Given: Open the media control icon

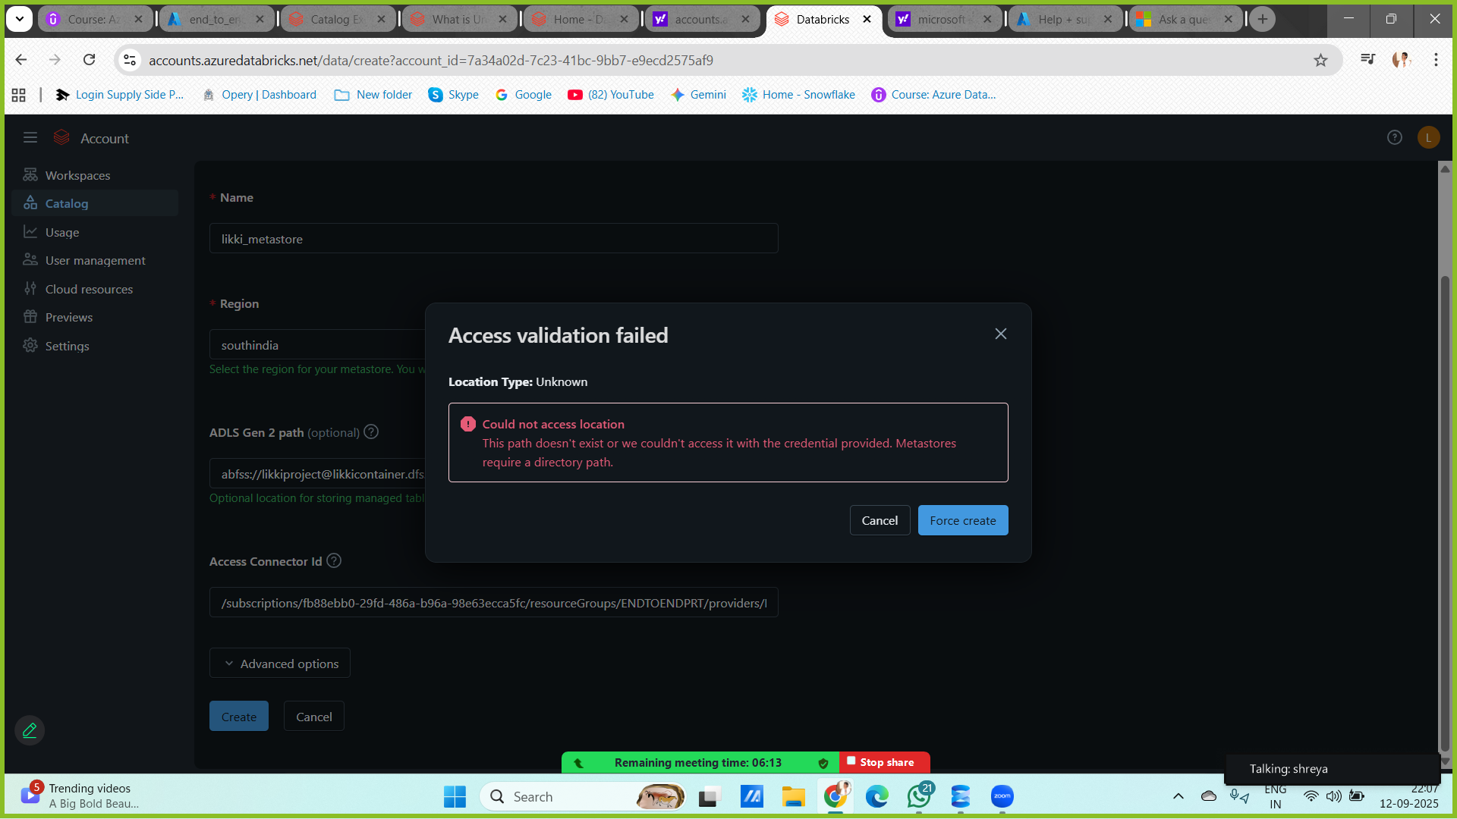Looking at the screenshot, I should click(1368, 59).
